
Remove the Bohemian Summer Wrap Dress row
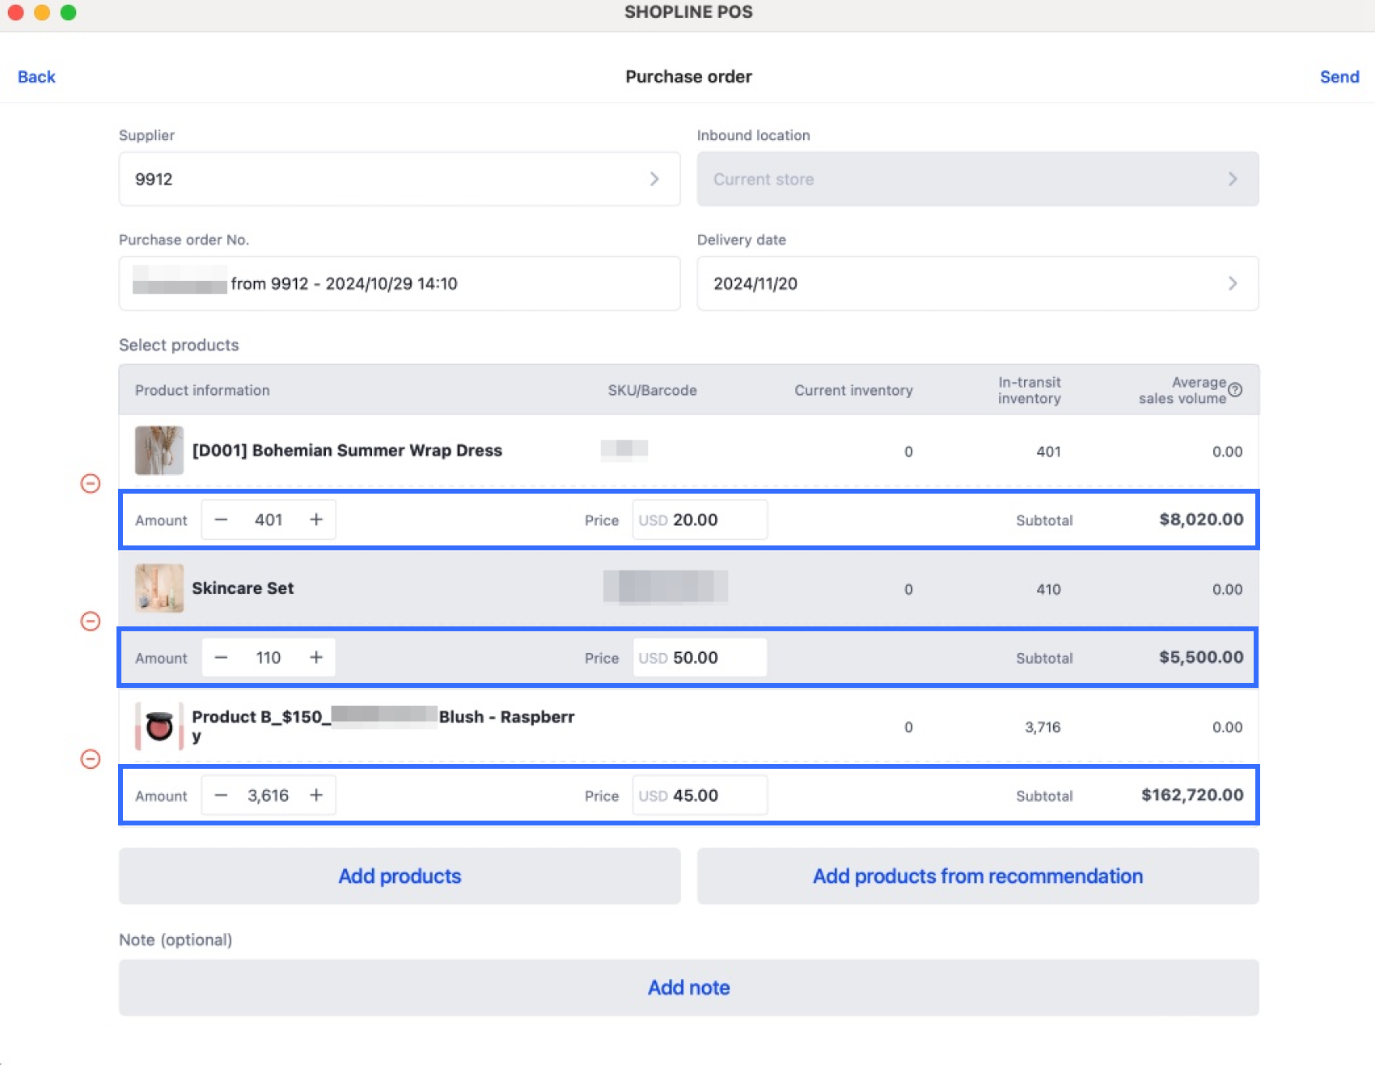91,483
